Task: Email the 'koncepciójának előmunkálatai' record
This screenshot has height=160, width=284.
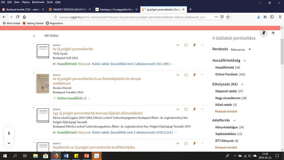Action: 186,109
